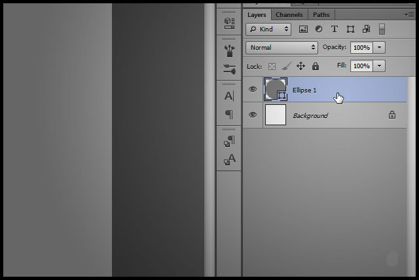Open the Paragraph panel
This screenshot has width=419, height=280.
228,115
